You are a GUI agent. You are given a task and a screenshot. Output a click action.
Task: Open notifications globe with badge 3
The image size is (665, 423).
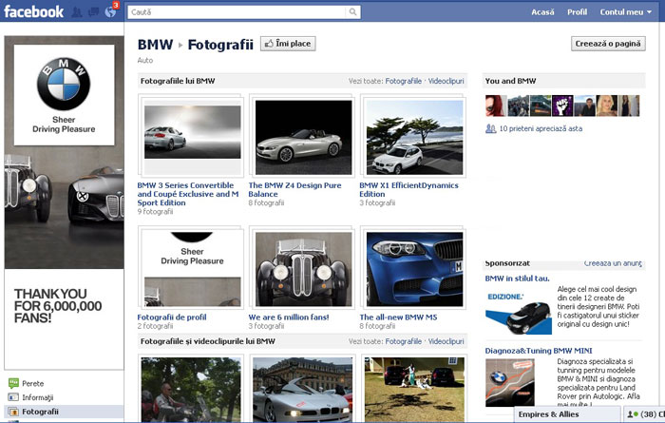[x=110, y=11]
